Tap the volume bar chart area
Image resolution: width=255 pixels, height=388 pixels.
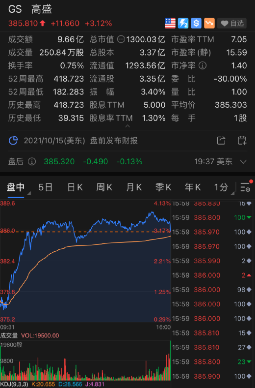[x=85, y=360]
